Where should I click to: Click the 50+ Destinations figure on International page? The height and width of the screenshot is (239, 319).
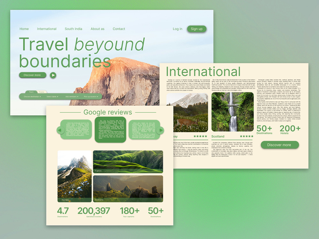click(x=264, y=130)
